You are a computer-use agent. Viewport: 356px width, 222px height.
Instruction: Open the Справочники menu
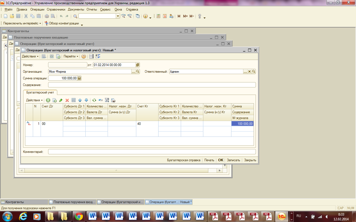click(56, 9)
